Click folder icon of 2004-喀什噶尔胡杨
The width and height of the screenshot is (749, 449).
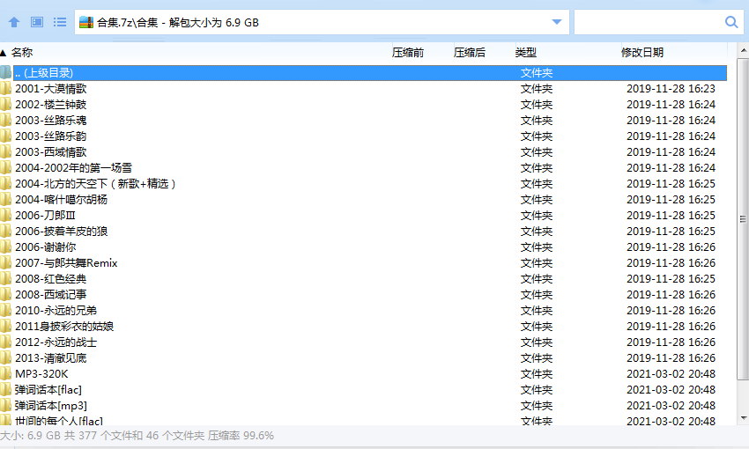tap(5, 200)
